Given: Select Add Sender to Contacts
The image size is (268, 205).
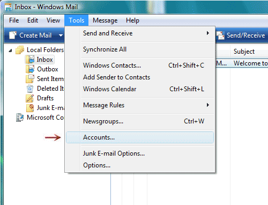Looking at the screenshot, I should click(x=140, y=77).
